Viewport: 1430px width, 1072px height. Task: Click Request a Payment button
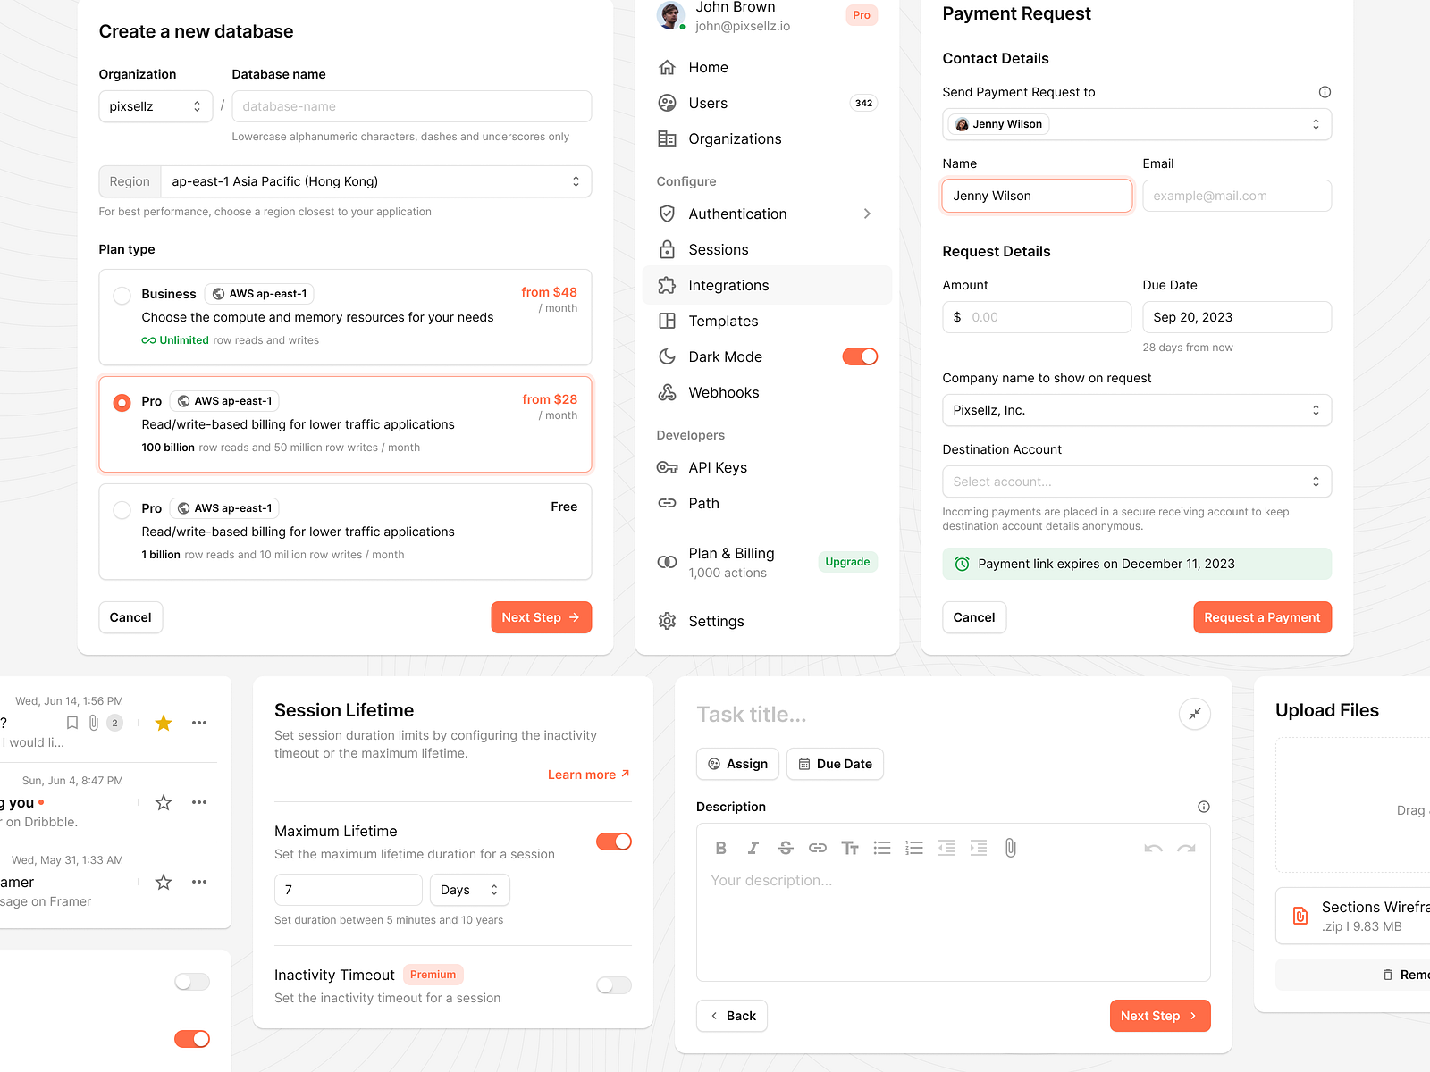point(1262,617)
